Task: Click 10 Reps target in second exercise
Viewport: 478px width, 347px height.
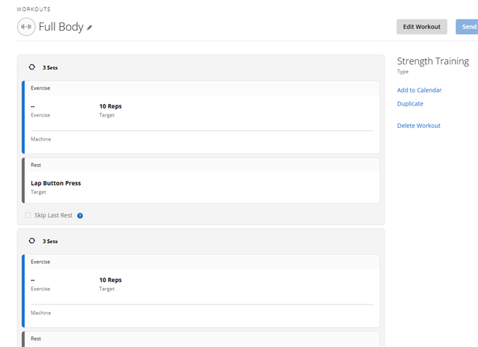Action: 110,280
